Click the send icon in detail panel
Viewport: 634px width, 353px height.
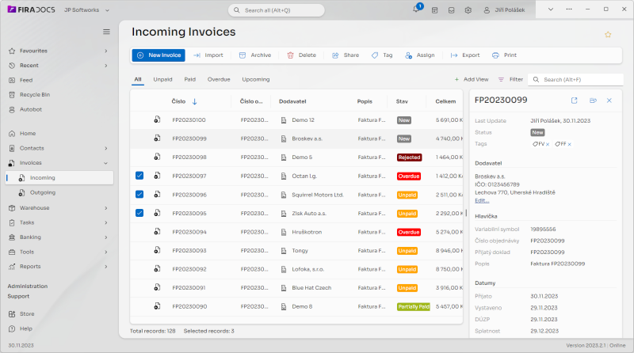point(593,101)
